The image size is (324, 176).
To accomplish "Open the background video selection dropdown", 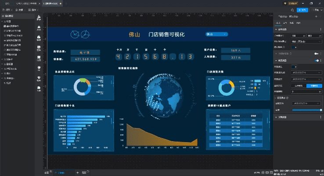I will tap(306, 79).
